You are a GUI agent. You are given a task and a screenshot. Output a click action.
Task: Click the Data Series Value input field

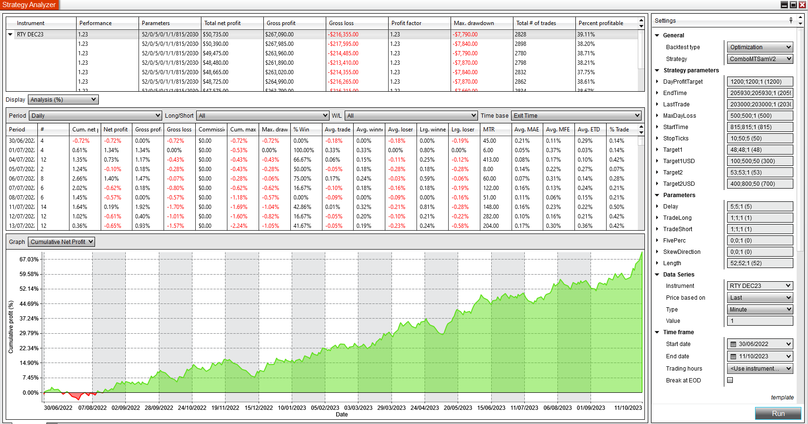760,321
